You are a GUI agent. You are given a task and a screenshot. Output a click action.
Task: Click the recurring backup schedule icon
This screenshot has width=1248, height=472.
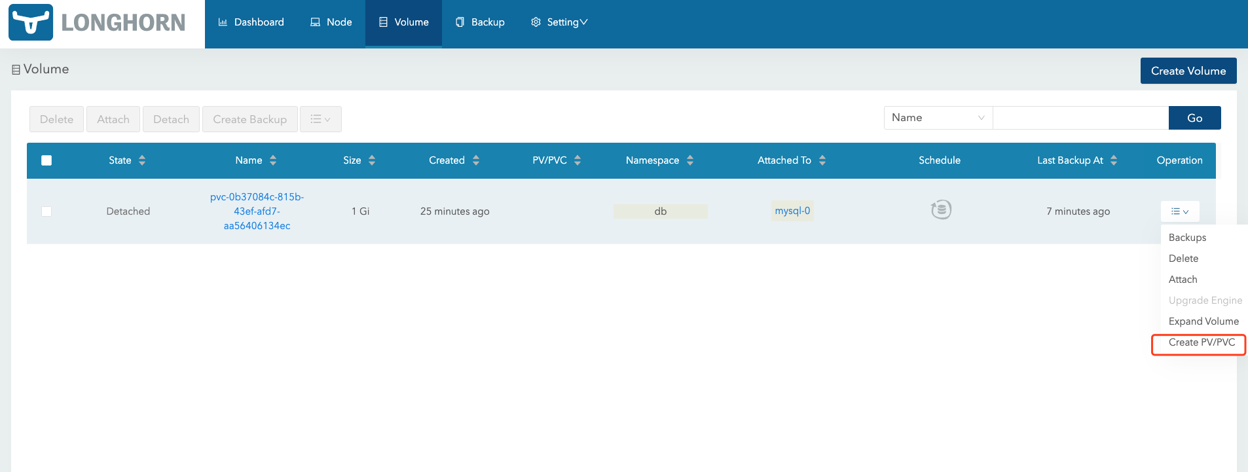tap(941, 209)
